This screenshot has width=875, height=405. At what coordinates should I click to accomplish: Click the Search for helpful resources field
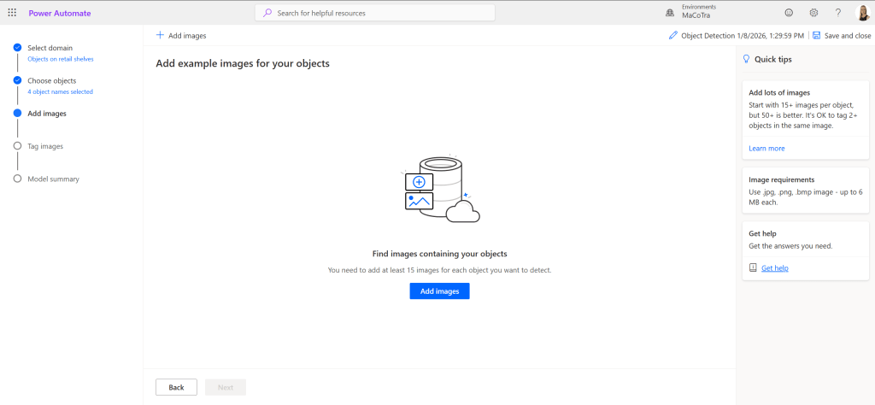coord(374,13)
